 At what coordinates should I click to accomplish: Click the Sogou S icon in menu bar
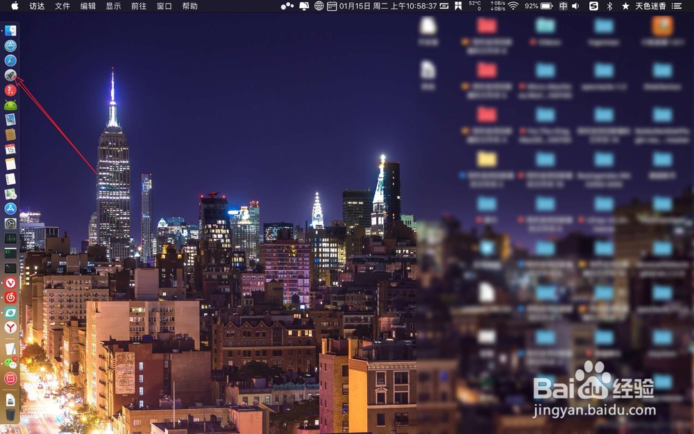593,6
